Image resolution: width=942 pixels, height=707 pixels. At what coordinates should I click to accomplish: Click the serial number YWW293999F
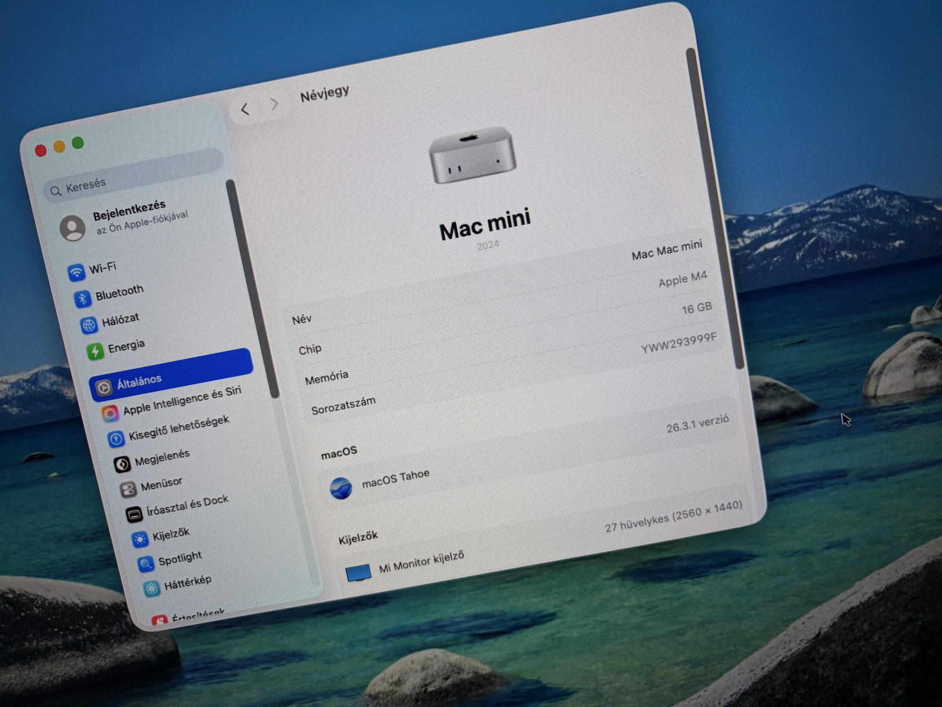pos(678,343)
